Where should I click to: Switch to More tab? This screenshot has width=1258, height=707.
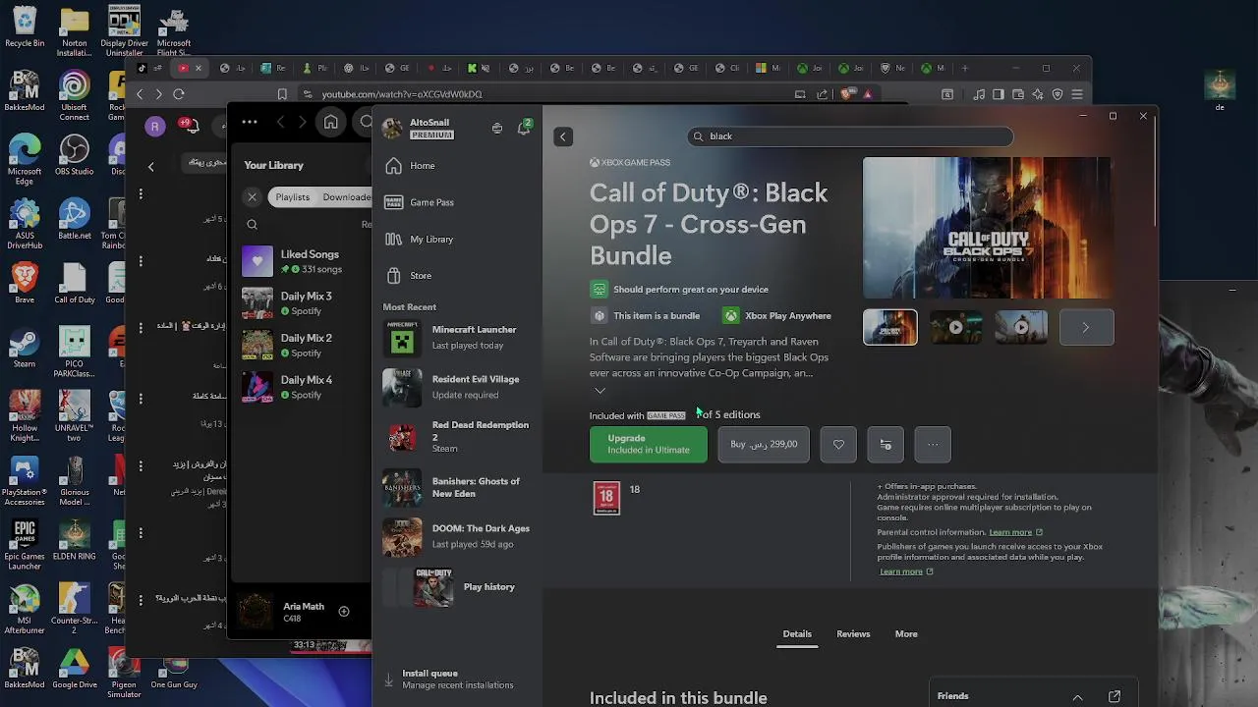906,634
